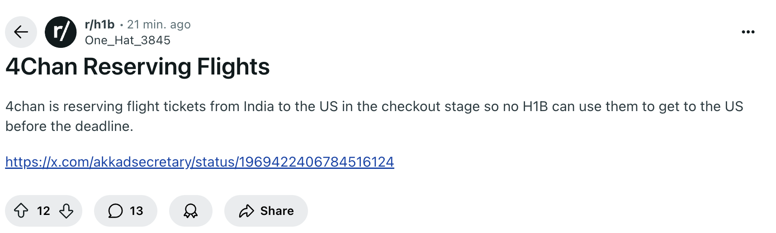Click the comment count number 13

click(136, 211)
